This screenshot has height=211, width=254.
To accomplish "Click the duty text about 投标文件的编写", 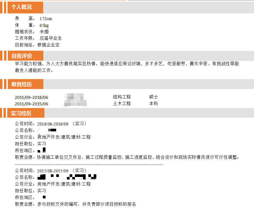I will click(86, 204).
